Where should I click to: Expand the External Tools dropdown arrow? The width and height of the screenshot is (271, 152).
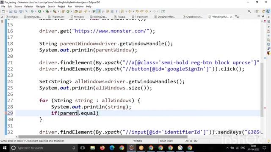coord(58,11)
